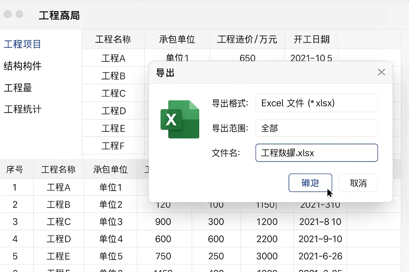This screenshot has height=272, width=409.
Task: Sort by the 工程造价/万元 column header
Action: tap(247, 39)
